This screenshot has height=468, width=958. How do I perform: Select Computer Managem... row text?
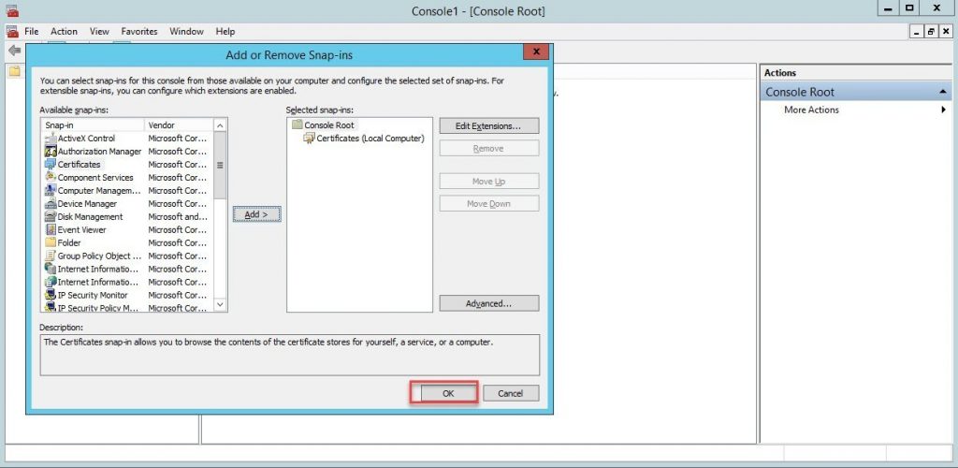pyautogui.click(x=99, y=191)
